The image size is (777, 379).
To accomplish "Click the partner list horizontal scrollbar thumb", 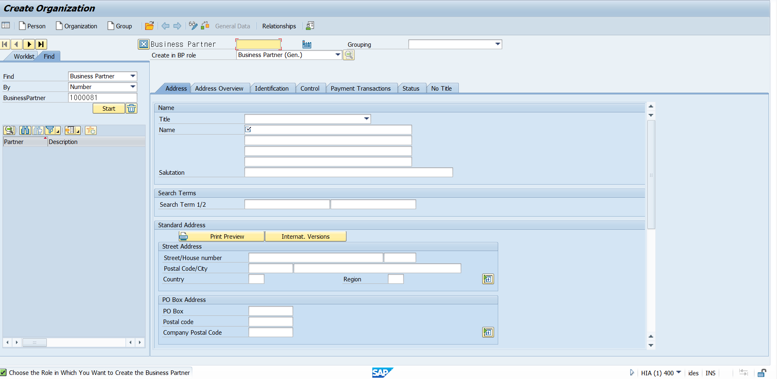I will point(34,342).
